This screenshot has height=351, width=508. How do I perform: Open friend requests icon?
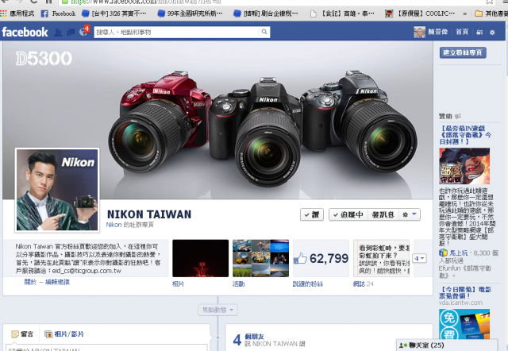coord(58,32)
